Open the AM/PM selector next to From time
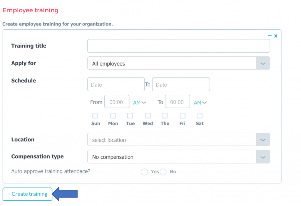301x206 pixels. (139, 102)
